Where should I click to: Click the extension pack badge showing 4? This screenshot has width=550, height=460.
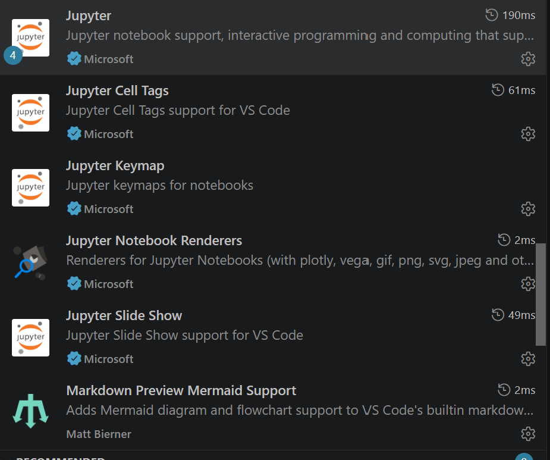pyautogui.click(x=13, y=55)
